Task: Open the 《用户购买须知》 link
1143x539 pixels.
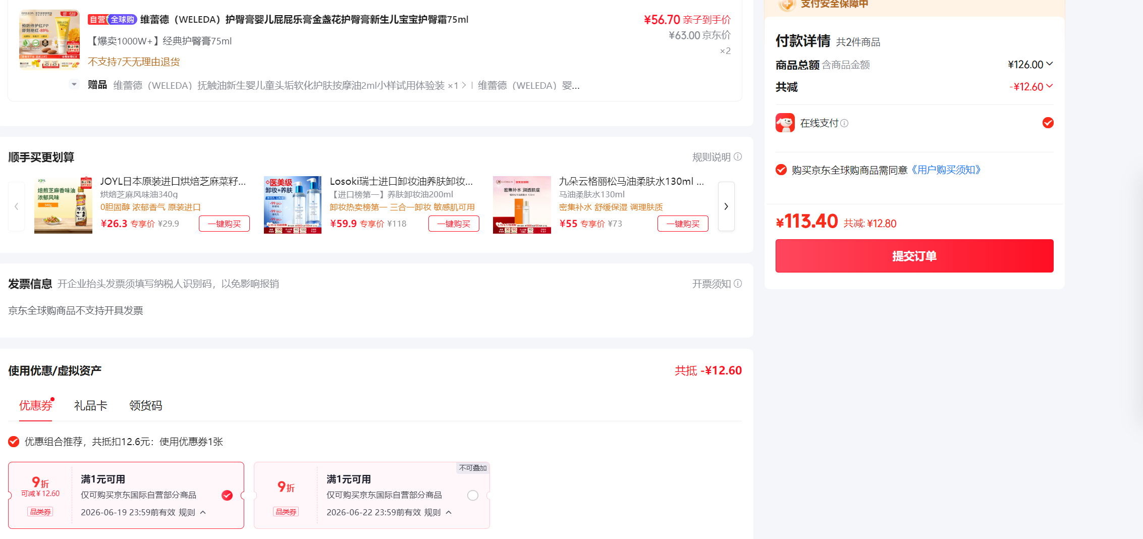Action: (946, 170)
